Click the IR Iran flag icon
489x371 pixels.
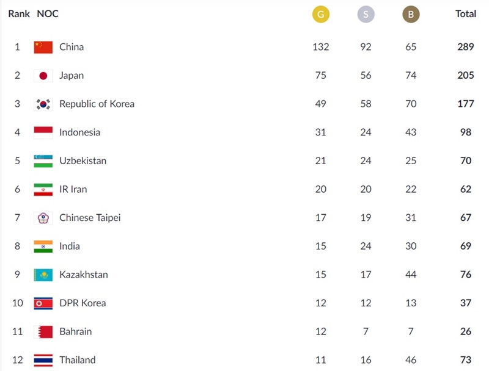[x=43, y=189]
